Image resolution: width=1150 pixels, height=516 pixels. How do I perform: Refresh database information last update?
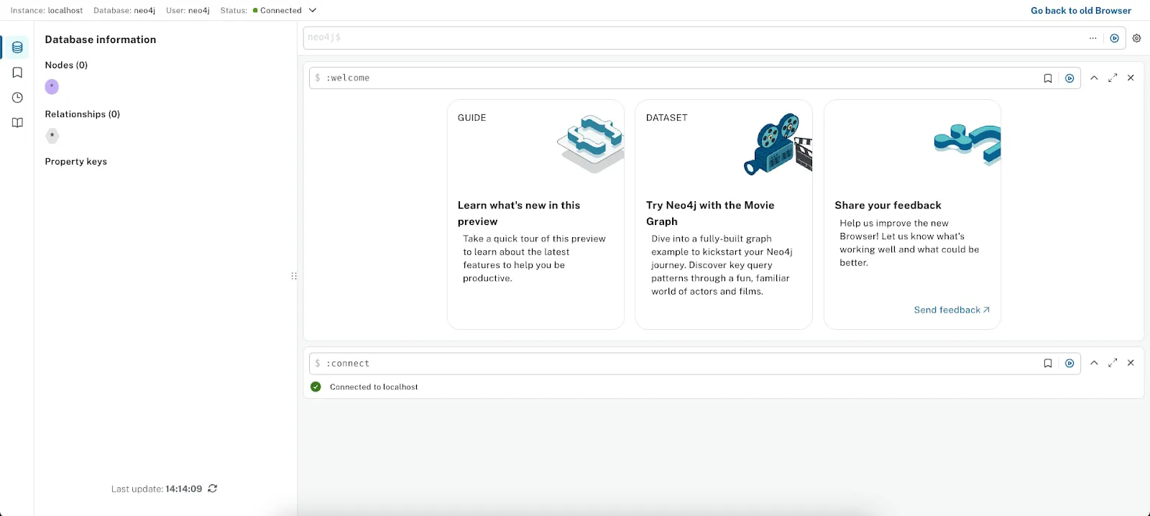tap(213, 489)
